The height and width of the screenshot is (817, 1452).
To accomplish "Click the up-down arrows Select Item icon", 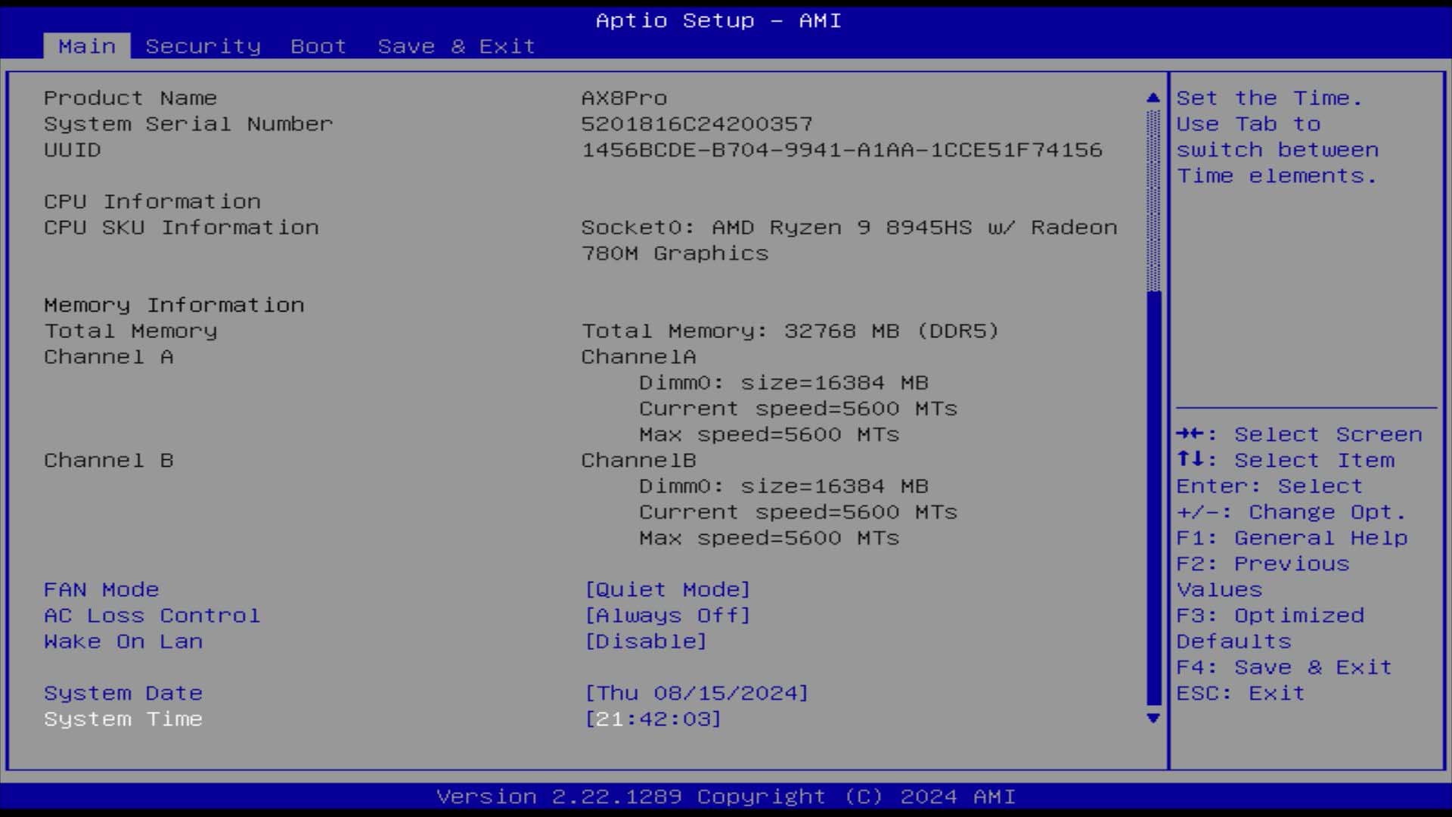I will [x=1190, y=459].
